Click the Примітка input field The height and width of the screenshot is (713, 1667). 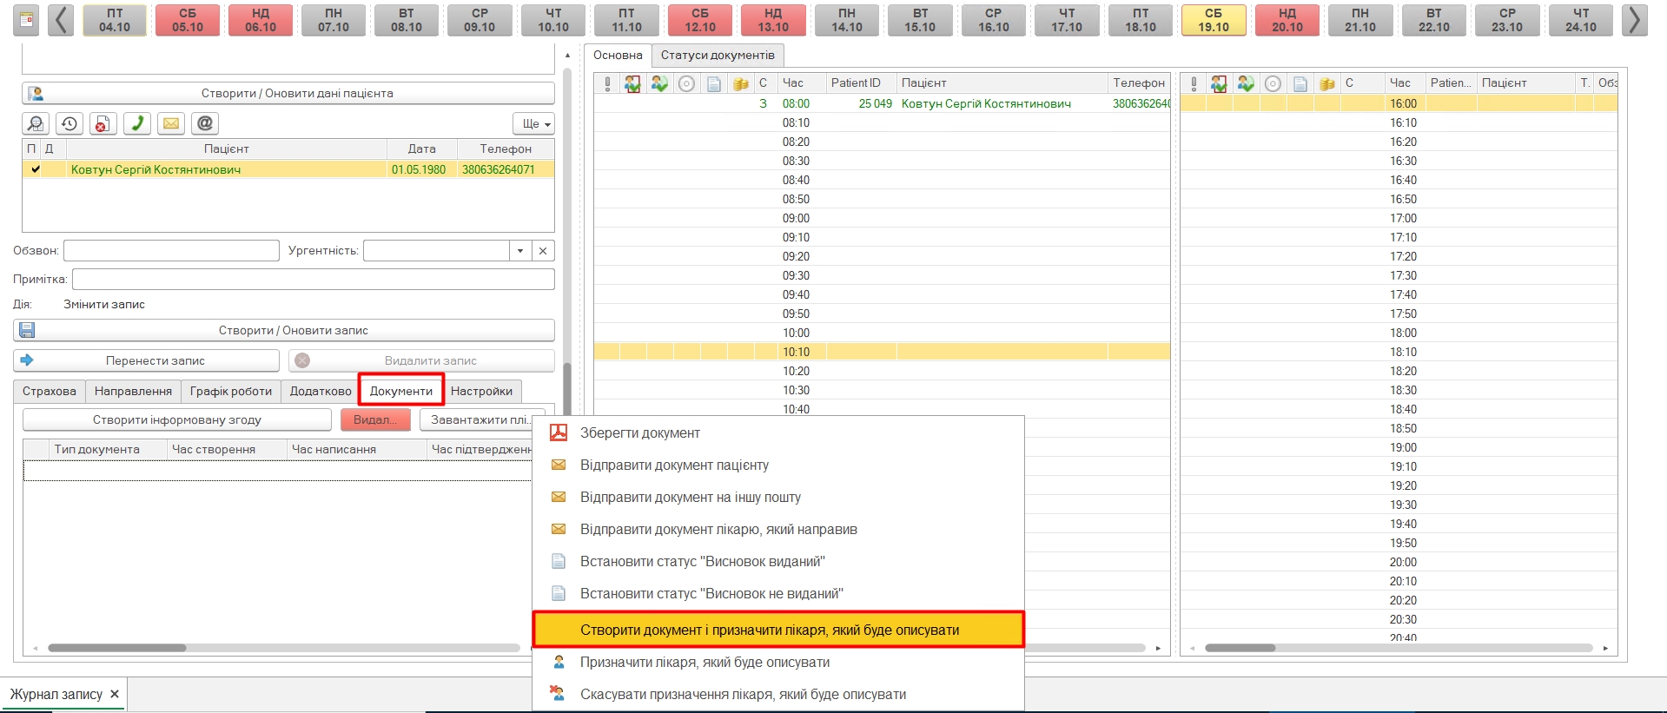point(313,279)
